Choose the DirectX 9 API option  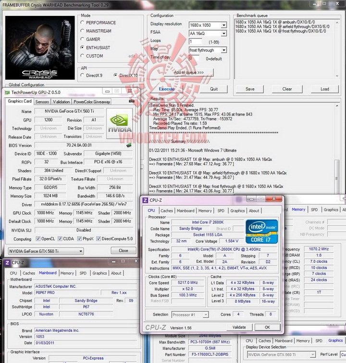pyautogui.click(x=82, y=75)
